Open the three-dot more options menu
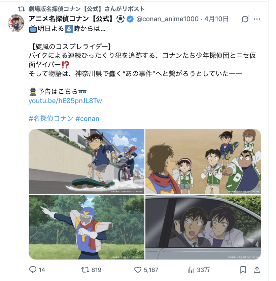The height and width of the screenshot is (281, 276). [257, 19]
